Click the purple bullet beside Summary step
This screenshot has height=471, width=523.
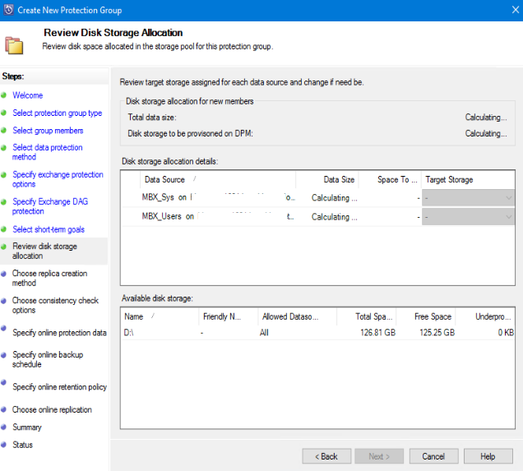[x=4, y=427]
